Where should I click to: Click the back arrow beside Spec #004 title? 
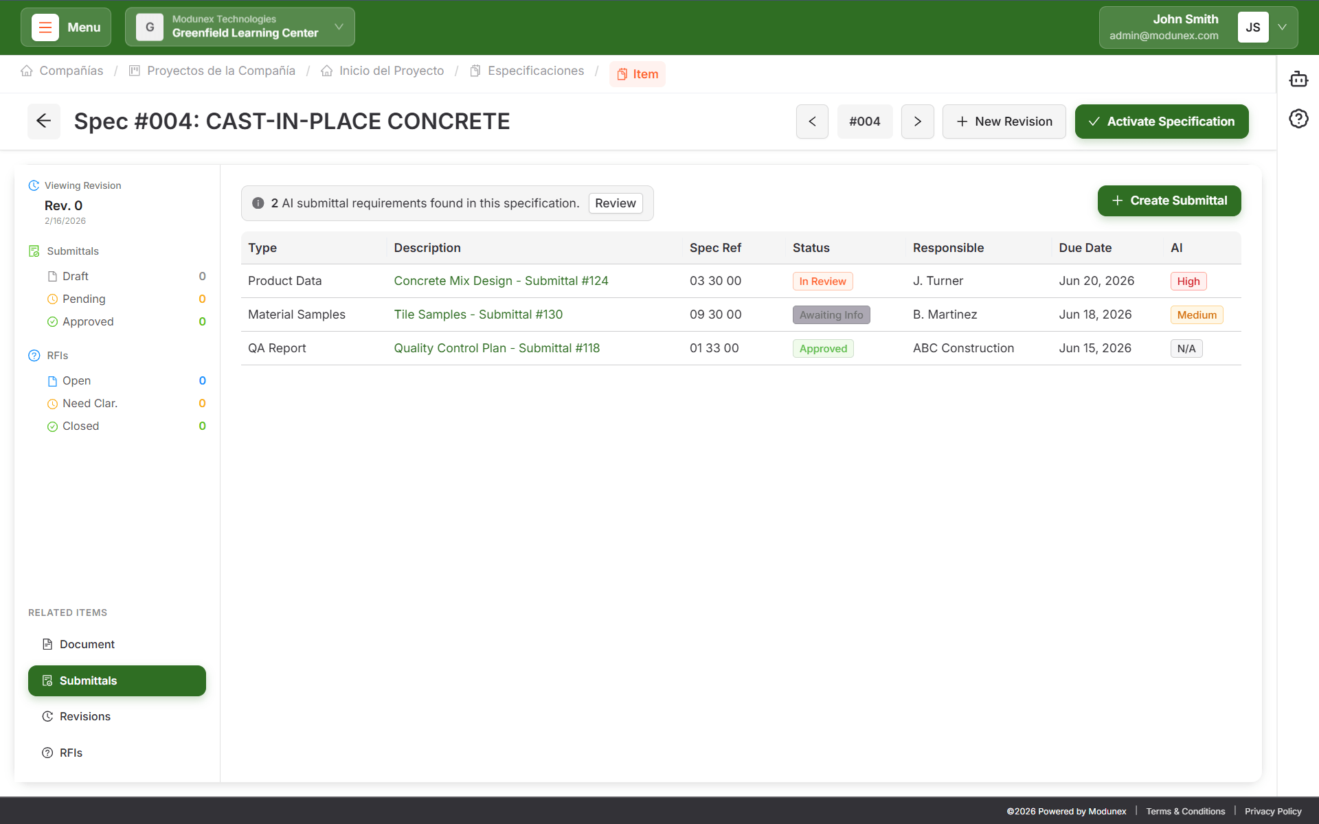tap(43, 121)
